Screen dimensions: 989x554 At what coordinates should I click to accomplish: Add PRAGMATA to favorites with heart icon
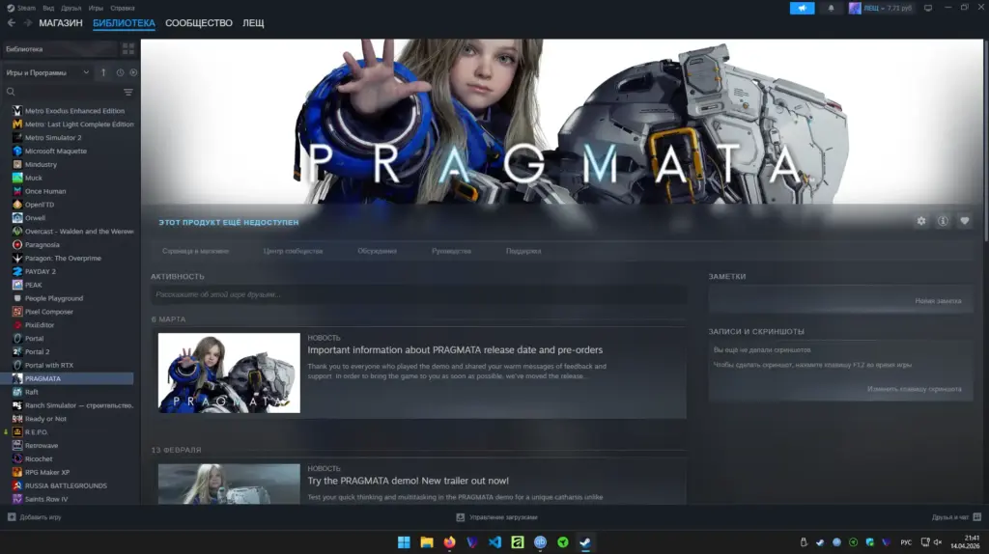click(964, 221)
